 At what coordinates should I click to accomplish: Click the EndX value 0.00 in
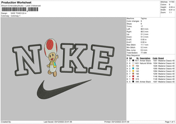[143, 39]
